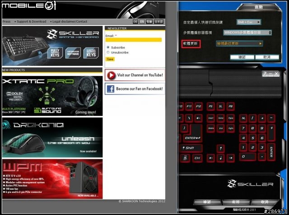The image size is (289, 215).
Task: Open the 檢視最近更新 update dropdown
Action: (239, 44)
